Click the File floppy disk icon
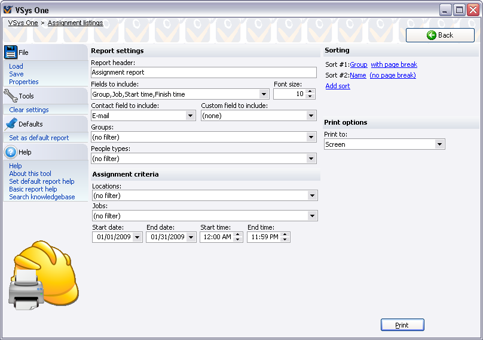Screen dimensions: 483x340 click(x=11, y=52)
